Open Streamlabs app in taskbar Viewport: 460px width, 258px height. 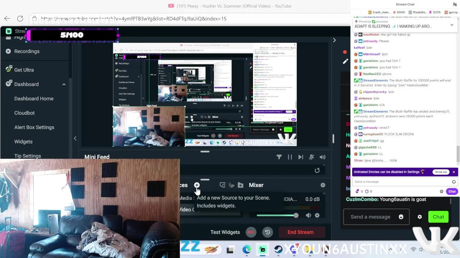coord(263,249)
